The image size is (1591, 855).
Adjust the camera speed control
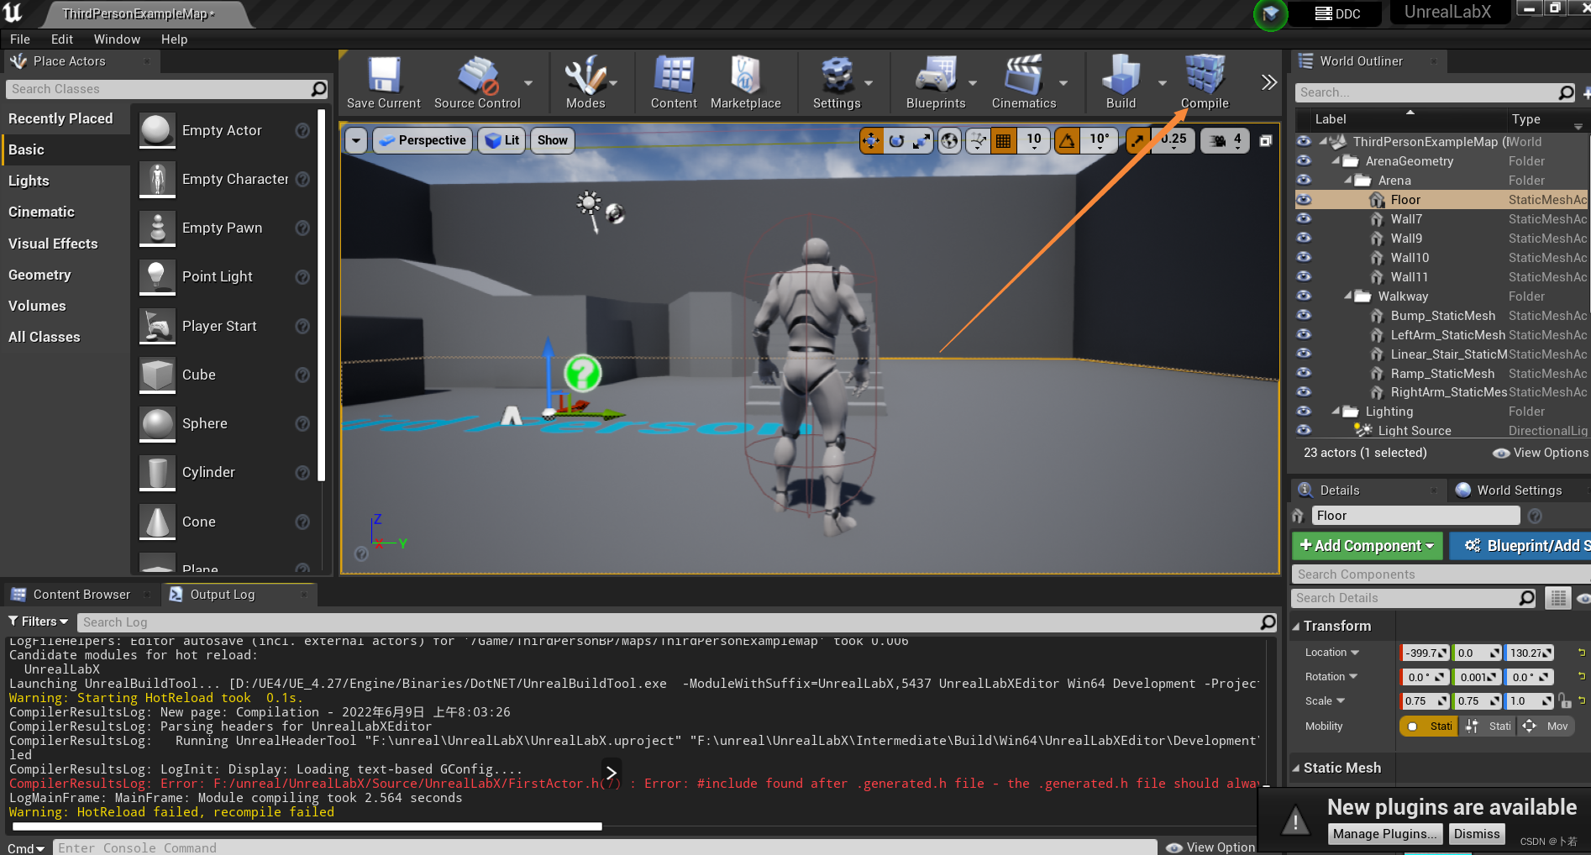1225,141
